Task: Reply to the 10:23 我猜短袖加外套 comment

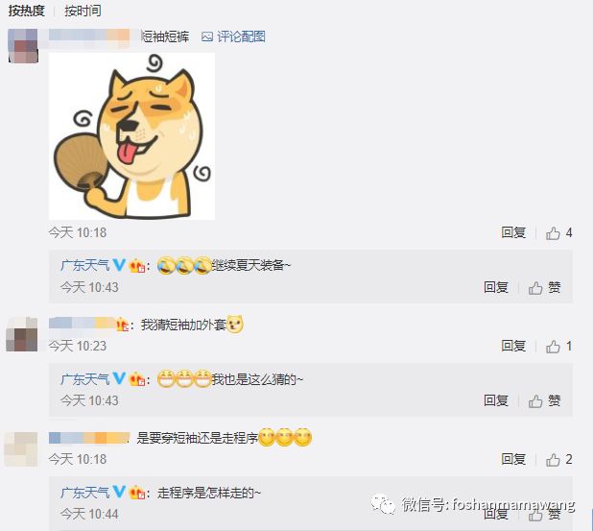Action: point(513,346)
